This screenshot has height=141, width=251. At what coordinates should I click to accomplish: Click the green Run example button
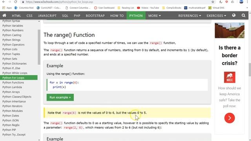(60, 98)
